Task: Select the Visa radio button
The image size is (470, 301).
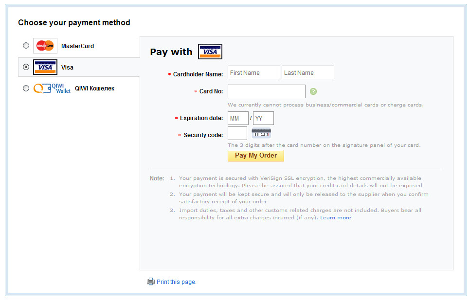Action: click(x=26, y=67)
